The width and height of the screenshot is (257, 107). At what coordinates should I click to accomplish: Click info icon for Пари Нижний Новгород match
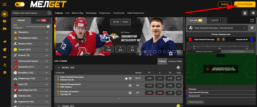click(x=126, y=78)
